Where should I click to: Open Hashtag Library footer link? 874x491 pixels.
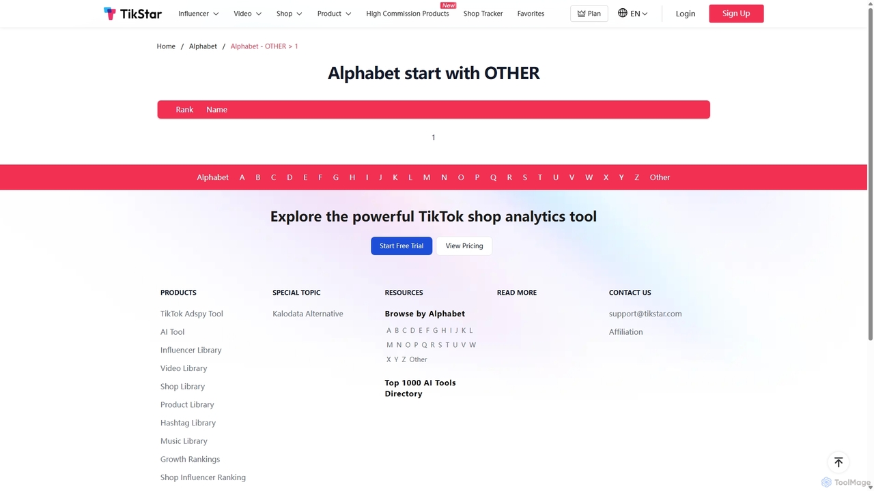(188, 423)
